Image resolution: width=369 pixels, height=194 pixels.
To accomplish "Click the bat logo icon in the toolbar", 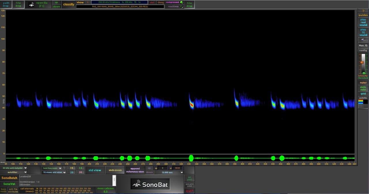I will (x=32, y=4).
